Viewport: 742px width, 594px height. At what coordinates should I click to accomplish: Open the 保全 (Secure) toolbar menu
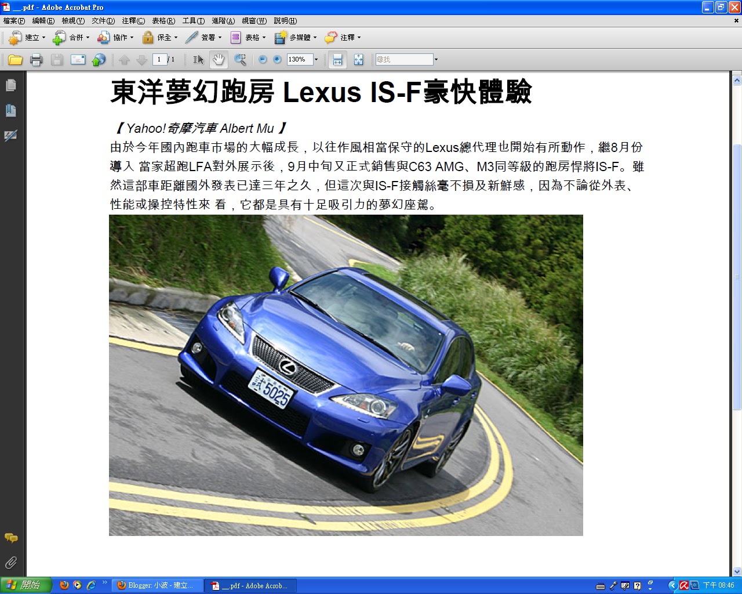pos(160,38)
